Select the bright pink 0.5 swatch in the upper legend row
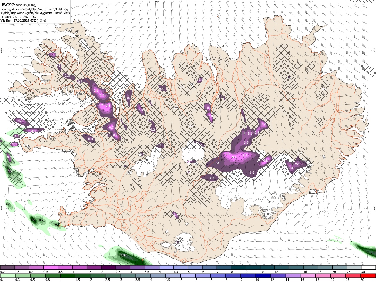This screenshot has height=282, width=376. (x=51, y=268)
